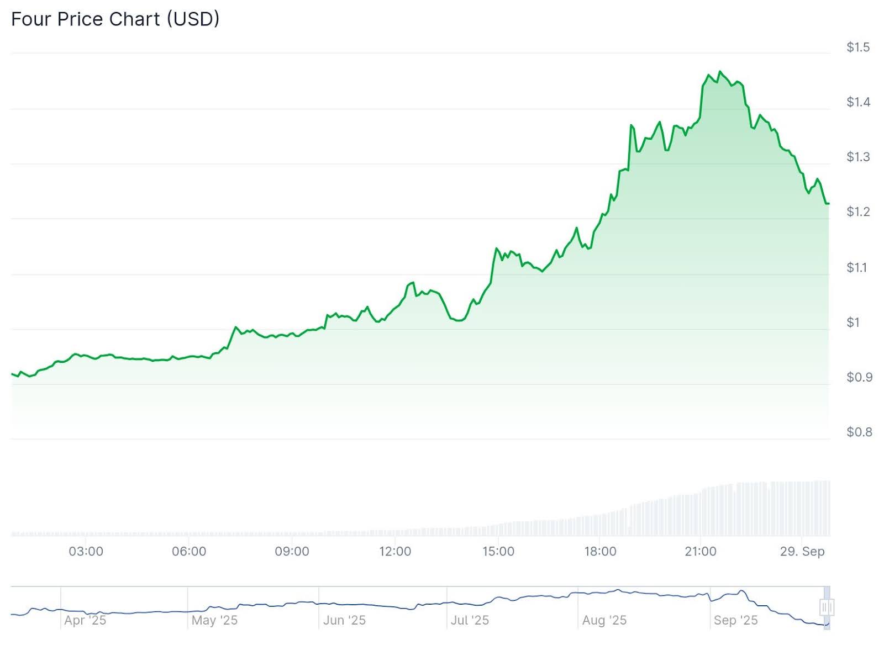Click the Jul '25 navigator label
The height and width of the screenshot is (645, 884).
click(470, 620)
